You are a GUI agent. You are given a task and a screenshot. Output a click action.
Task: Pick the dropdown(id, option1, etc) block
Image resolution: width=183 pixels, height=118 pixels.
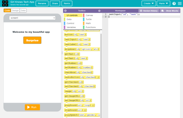[82, 49]
